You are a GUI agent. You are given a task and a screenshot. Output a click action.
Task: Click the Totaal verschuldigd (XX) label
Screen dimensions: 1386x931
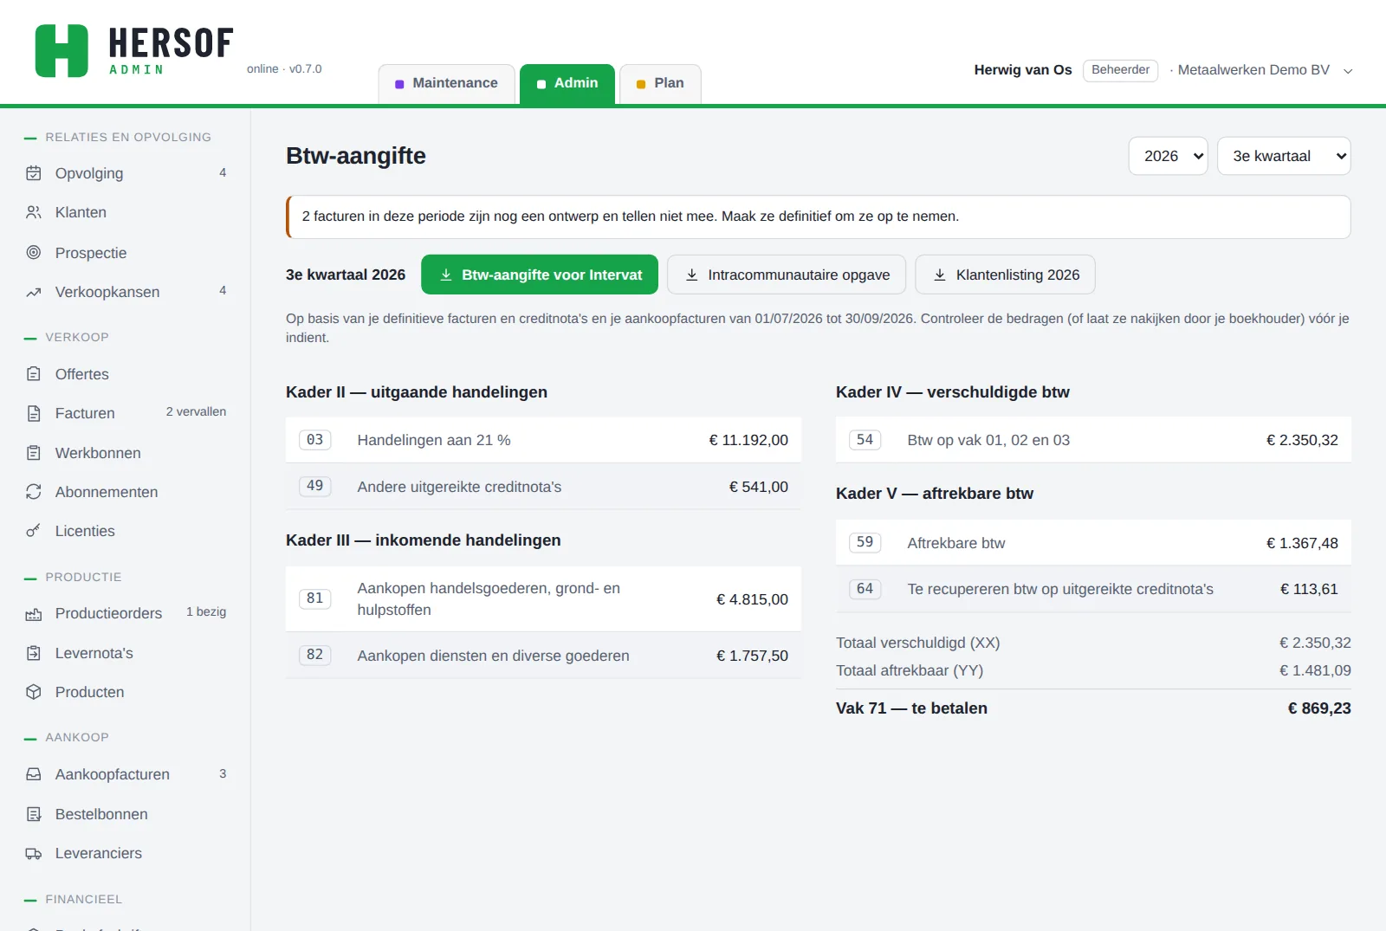pyautogui.click(x=918, y=643)
